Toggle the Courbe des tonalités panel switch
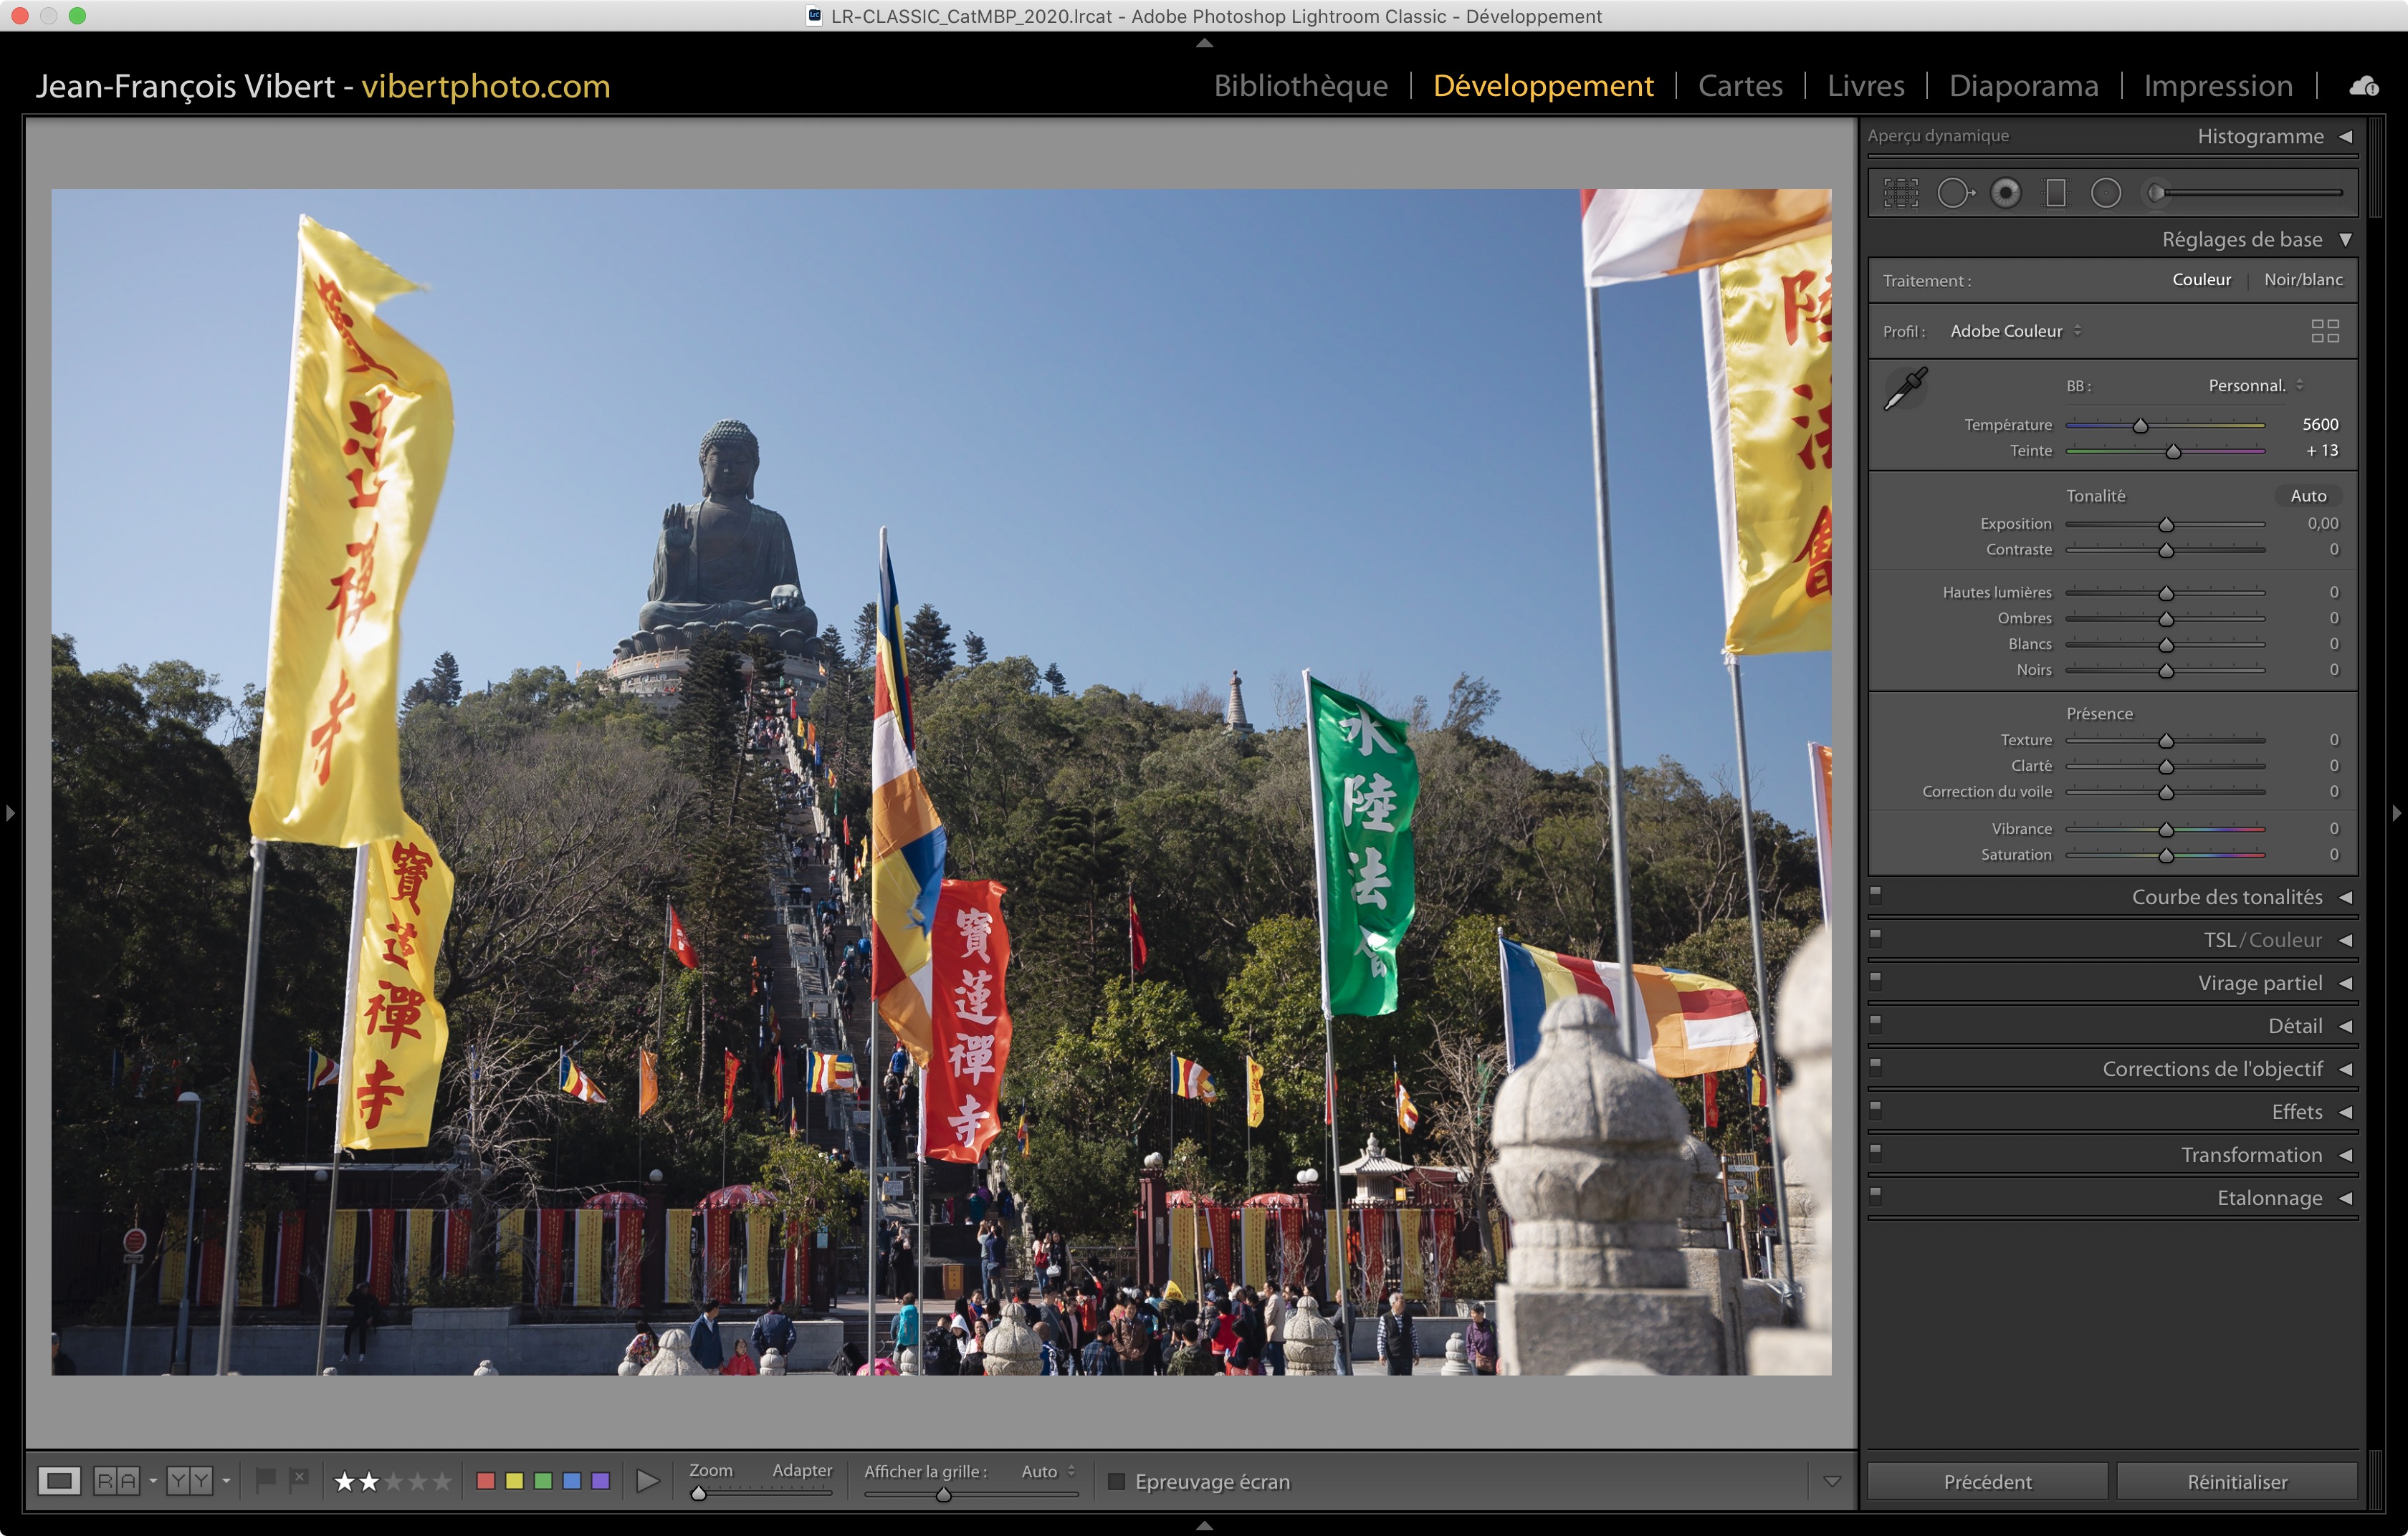Screen dimensions: 2408x1536 [1876, 894]
